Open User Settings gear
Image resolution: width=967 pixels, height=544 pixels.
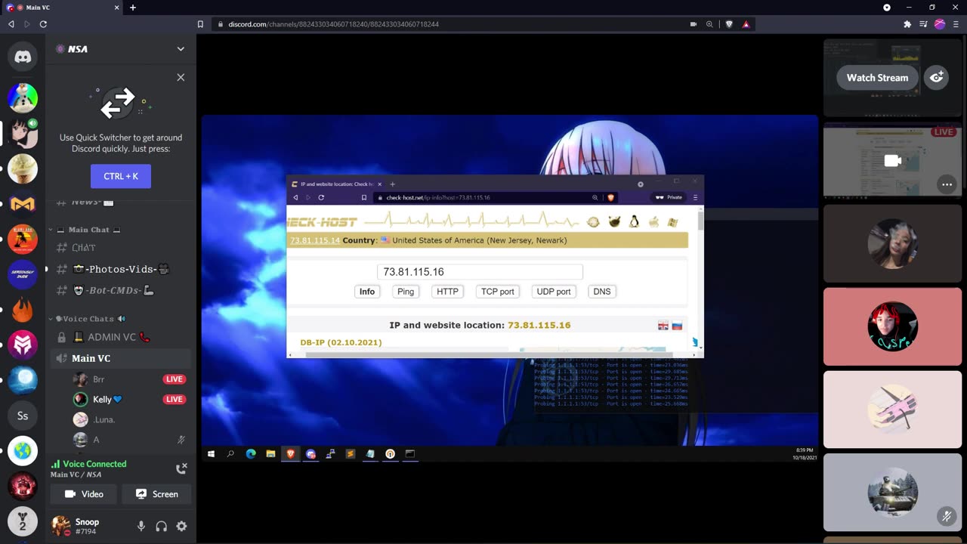[x=181, y=526]
